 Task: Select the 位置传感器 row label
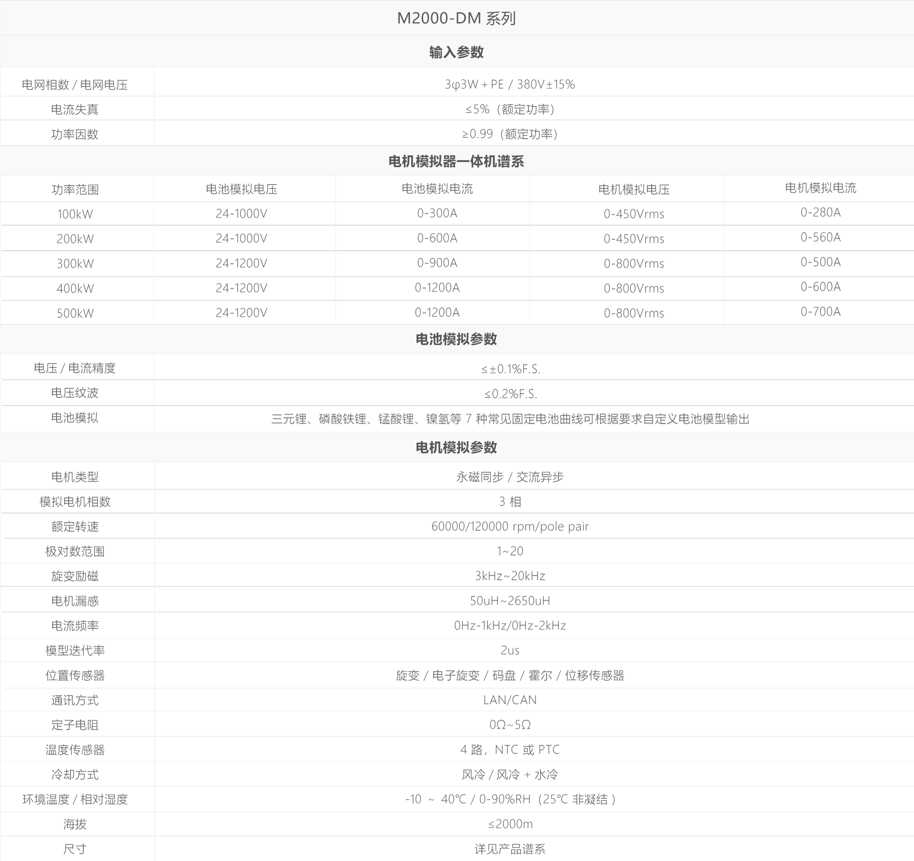point(75,675)
